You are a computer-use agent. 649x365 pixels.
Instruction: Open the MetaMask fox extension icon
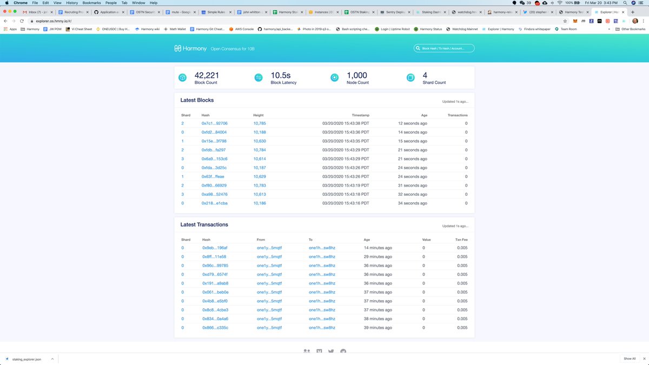575,21
